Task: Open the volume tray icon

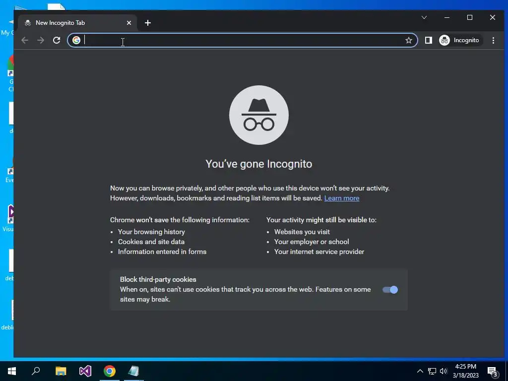Action: [x=444, y=371]
